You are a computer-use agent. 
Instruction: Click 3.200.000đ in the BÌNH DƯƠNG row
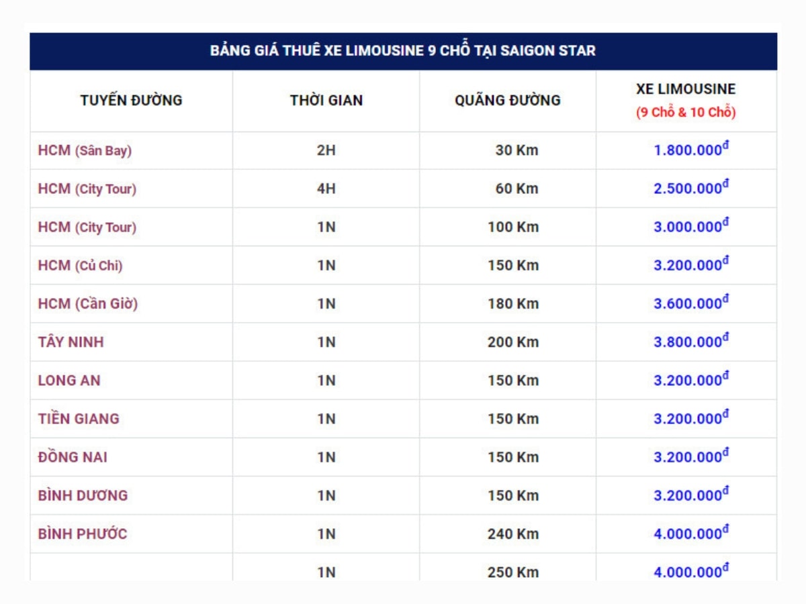point(691,494)
